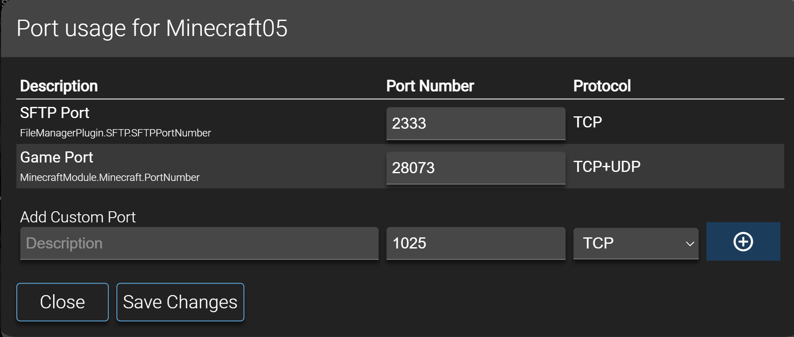Click the Add Custom Port heading
Screen dimensions: 794x337
click(x=78, y=217)
